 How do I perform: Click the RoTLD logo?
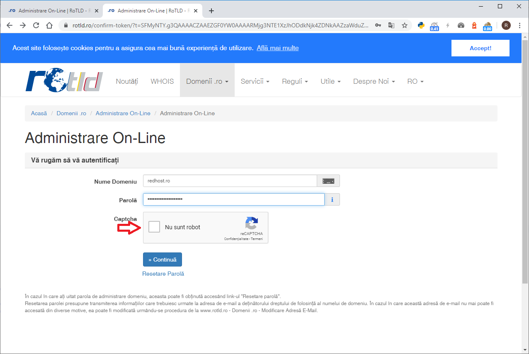point(64,81)
